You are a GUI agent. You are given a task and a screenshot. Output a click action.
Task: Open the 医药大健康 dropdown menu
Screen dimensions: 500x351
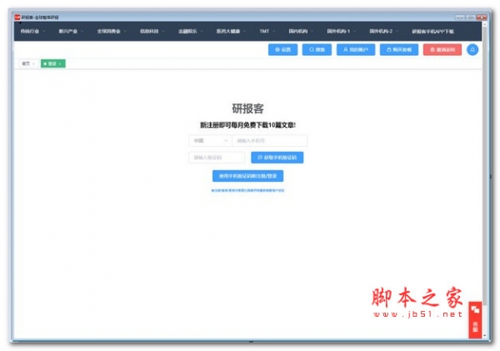[x=231, y=32]
